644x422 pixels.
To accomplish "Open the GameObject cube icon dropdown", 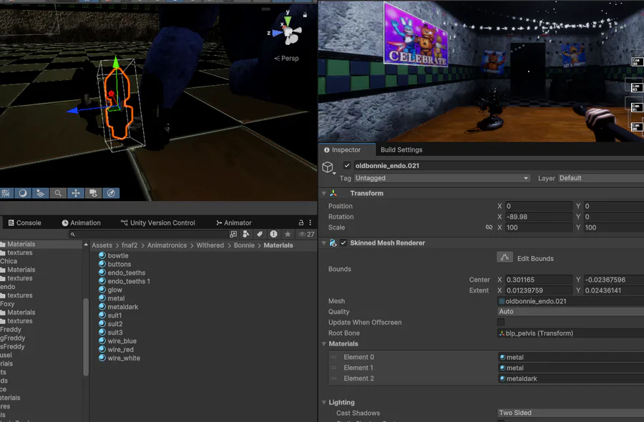I will click(328, 167).
